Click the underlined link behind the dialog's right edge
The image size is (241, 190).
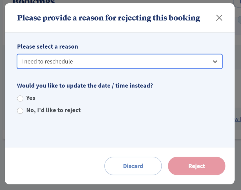(x=238, y=119)
